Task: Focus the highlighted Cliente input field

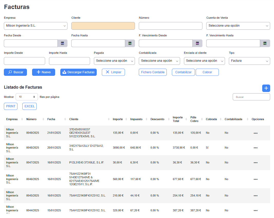Action: pos(103,26)
